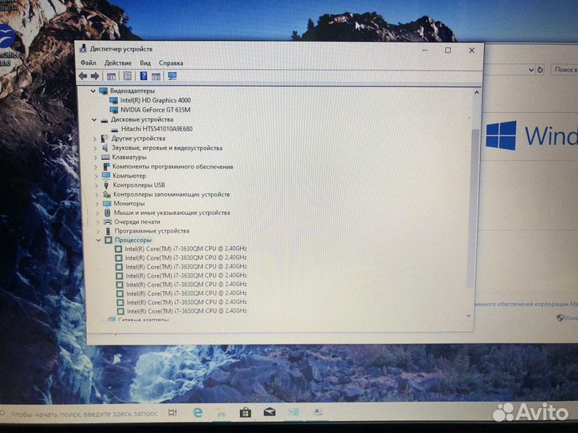This screenshot has width=578, height=433.
Task: Open the Properties toolbar icon
Action: 127,76
